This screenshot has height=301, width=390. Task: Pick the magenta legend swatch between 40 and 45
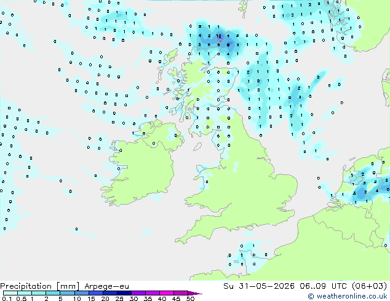(x=167, y=293)
